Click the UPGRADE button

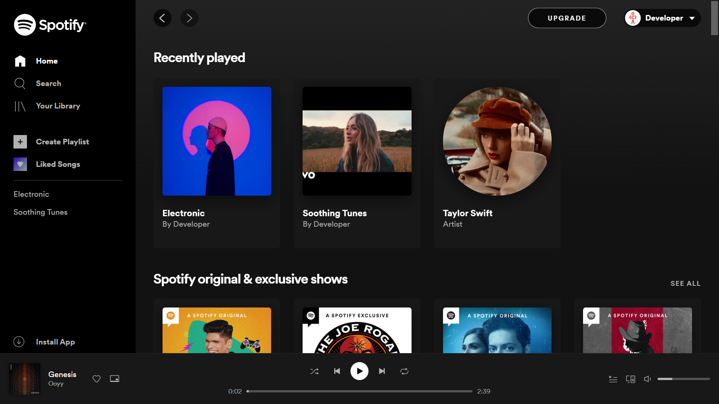567,18
